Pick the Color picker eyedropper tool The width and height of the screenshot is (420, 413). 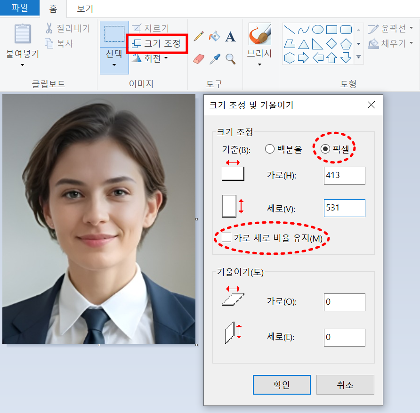[215, 58]
